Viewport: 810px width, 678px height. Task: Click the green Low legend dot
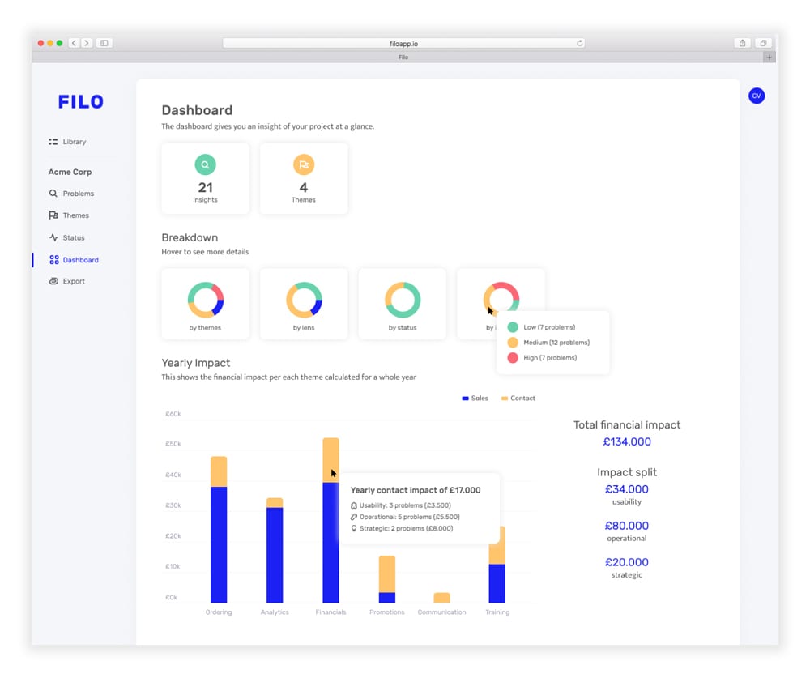tap(513, 327)
